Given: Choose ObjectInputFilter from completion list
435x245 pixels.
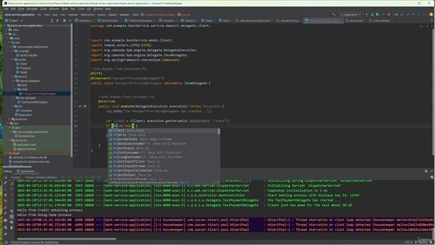Looking at the screenshot, I should coord(164,161).
